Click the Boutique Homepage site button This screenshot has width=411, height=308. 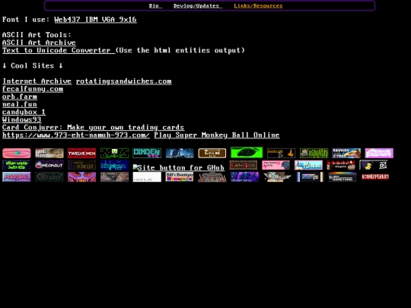tap(180, 176)
